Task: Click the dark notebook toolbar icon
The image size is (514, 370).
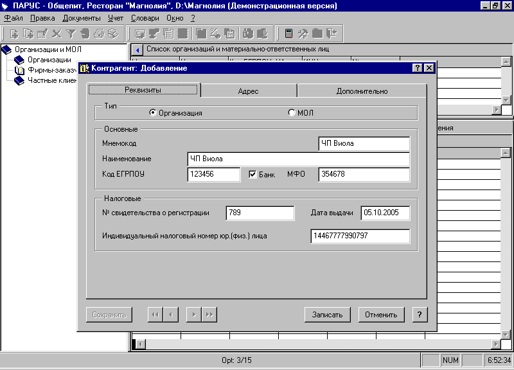Action: click(x=182, y=34)
